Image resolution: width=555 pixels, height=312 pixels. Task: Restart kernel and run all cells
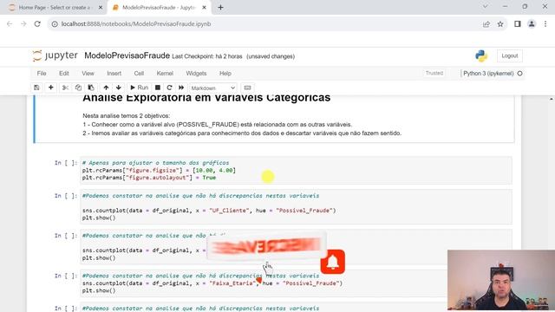pos(181,88)
